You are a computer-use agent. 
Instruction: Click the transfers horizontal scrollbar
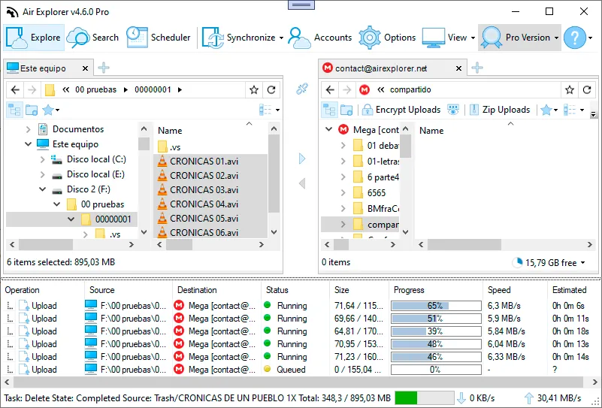coord(298,382)
